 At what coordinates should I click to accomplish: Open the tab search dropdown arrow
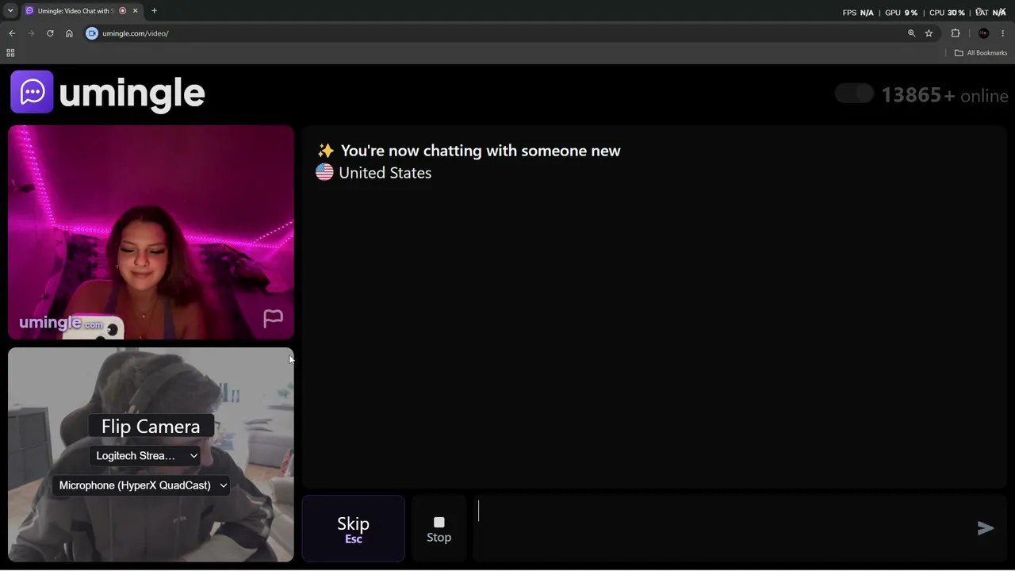point(10,11)
